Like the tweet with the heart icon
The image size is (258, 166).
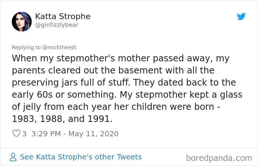(16, 134)
